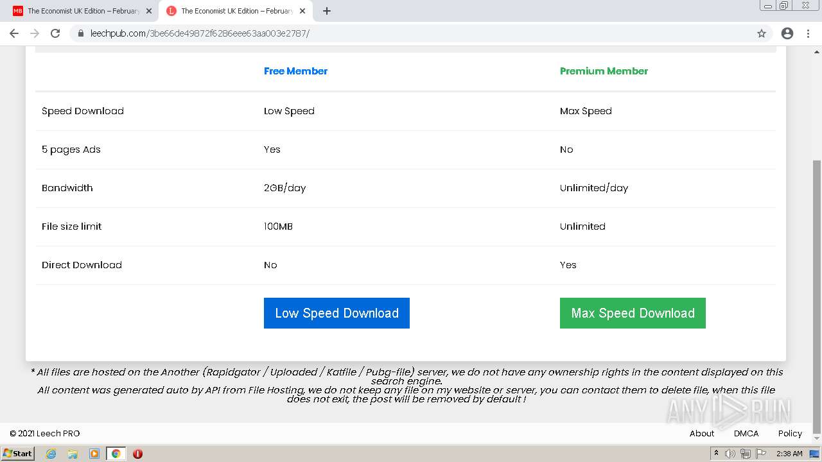Click the 2:38 AM system clock

click(789, 454)
